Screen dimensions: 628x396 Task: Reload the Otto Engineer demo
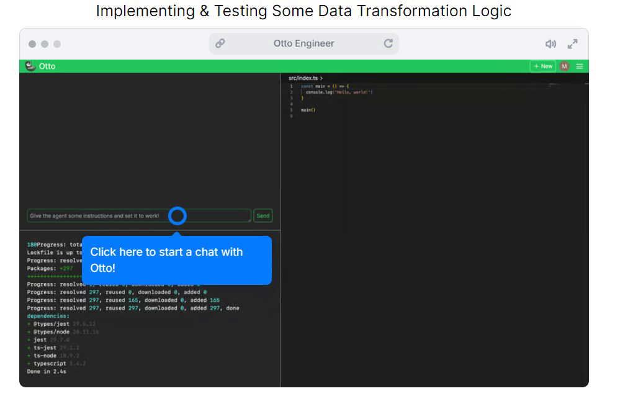pos(388,43)
